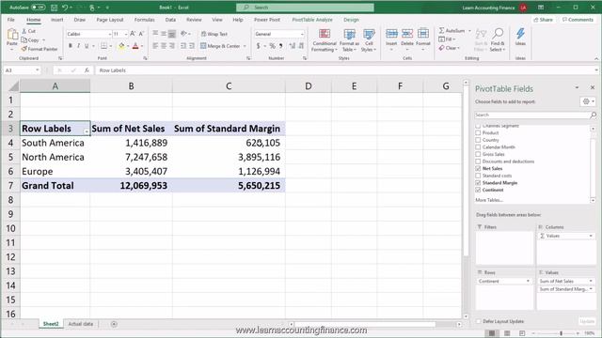This screenshot has width=602, height=338.
Task: Toggle Bold formatting
Action: pyautogui.click(x=71, y=46)
